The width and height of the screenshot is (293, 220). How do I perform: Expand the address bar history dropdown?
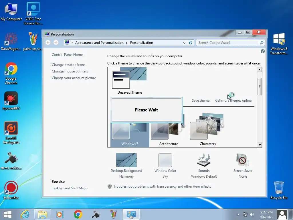184,43
